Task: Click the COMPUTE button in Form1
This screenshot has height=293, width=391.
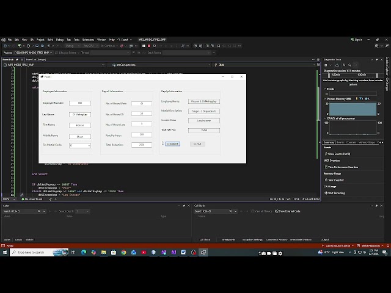Action: pos(172,144)
